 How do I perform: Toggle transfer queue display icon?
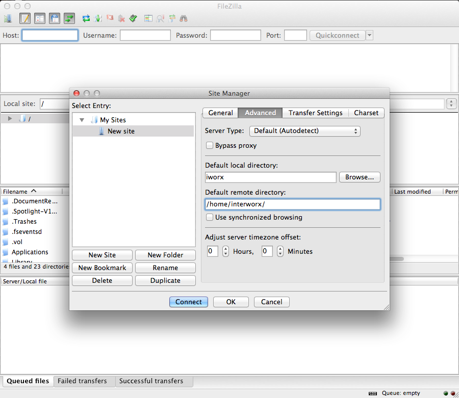(x=69, y=19)
